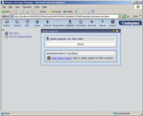The image size is (143, 116).
Task: Refresh the Static Agents panel icon
Action: (114, 31)
